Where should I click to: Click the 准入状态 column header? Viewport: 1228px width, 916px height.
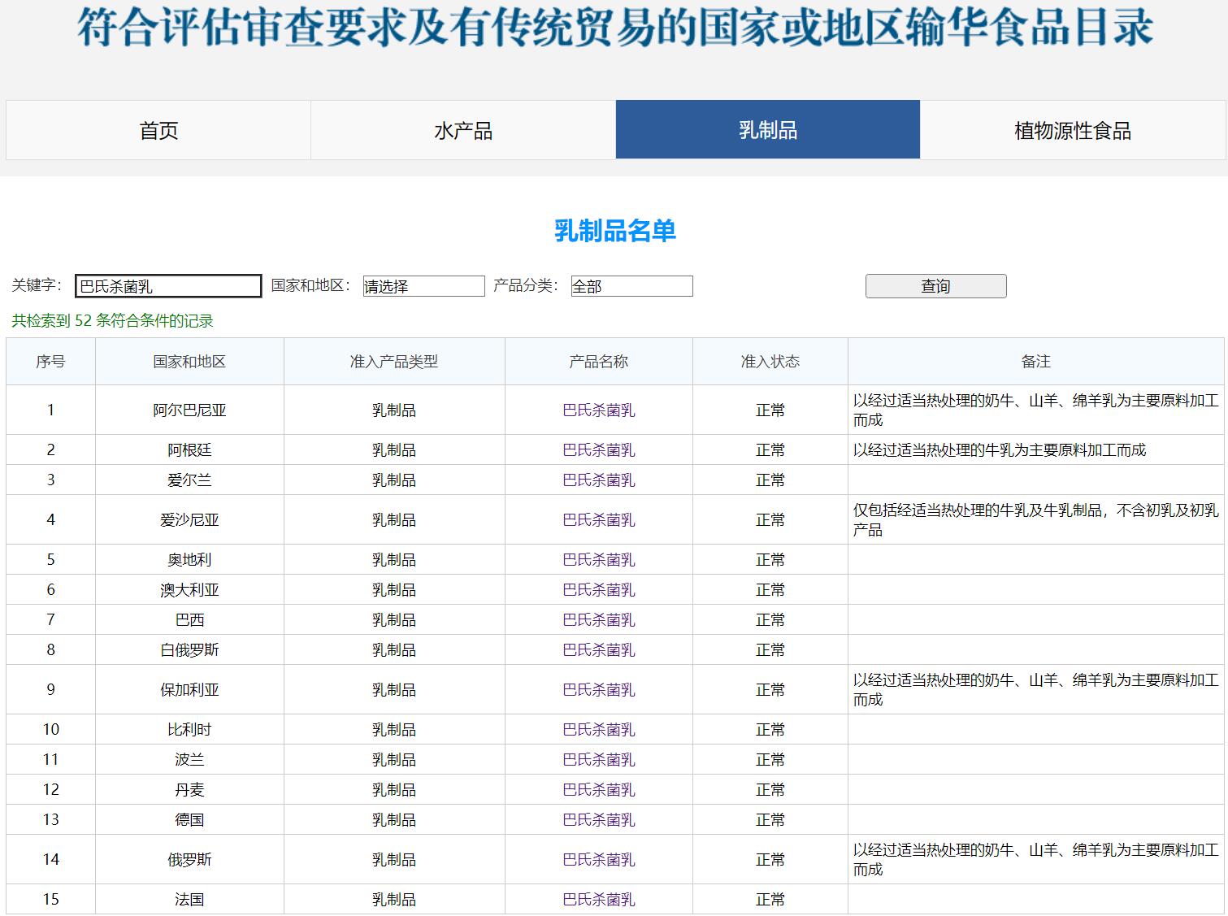coord(770,362)
